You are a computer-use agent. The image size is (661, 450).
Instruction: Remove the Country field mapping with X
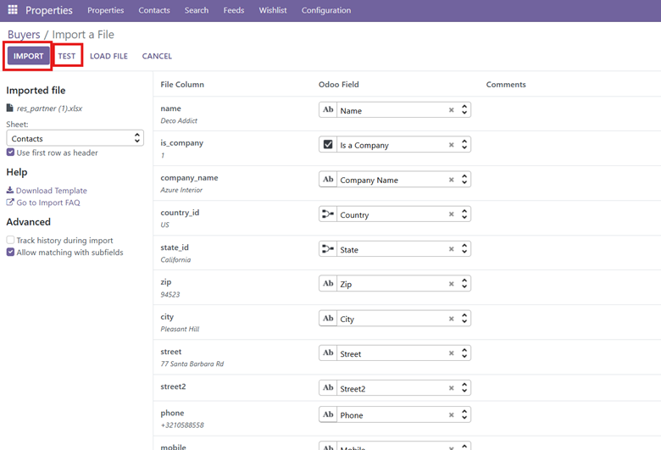(x=451, y=214)
